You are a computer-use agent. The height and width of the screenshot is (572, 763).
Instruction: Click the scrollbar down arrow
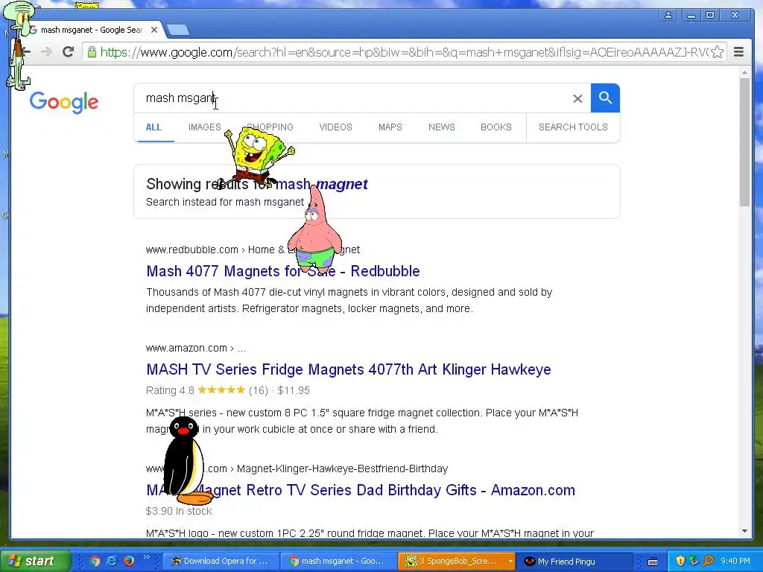tap(744, 531)
